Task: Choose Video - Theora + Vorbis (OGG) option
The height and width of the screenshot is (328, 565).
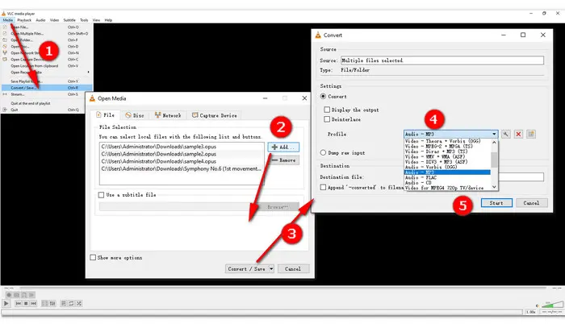Action: [x=447, y=141]
